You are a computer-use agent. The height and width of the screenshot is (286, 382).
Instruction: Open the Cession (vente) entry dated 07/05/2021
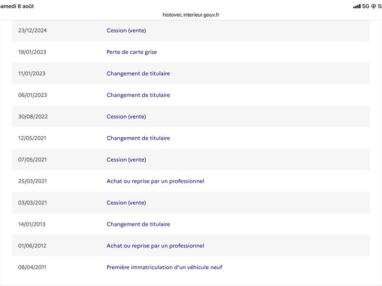[126, 160]
